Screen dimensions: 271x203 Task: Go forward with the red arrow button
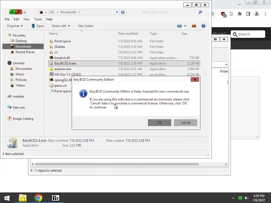tap(19, 12)
